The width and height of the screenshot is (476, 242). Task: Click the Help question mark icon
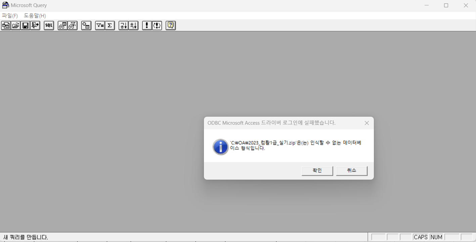(x=171, y=25)
